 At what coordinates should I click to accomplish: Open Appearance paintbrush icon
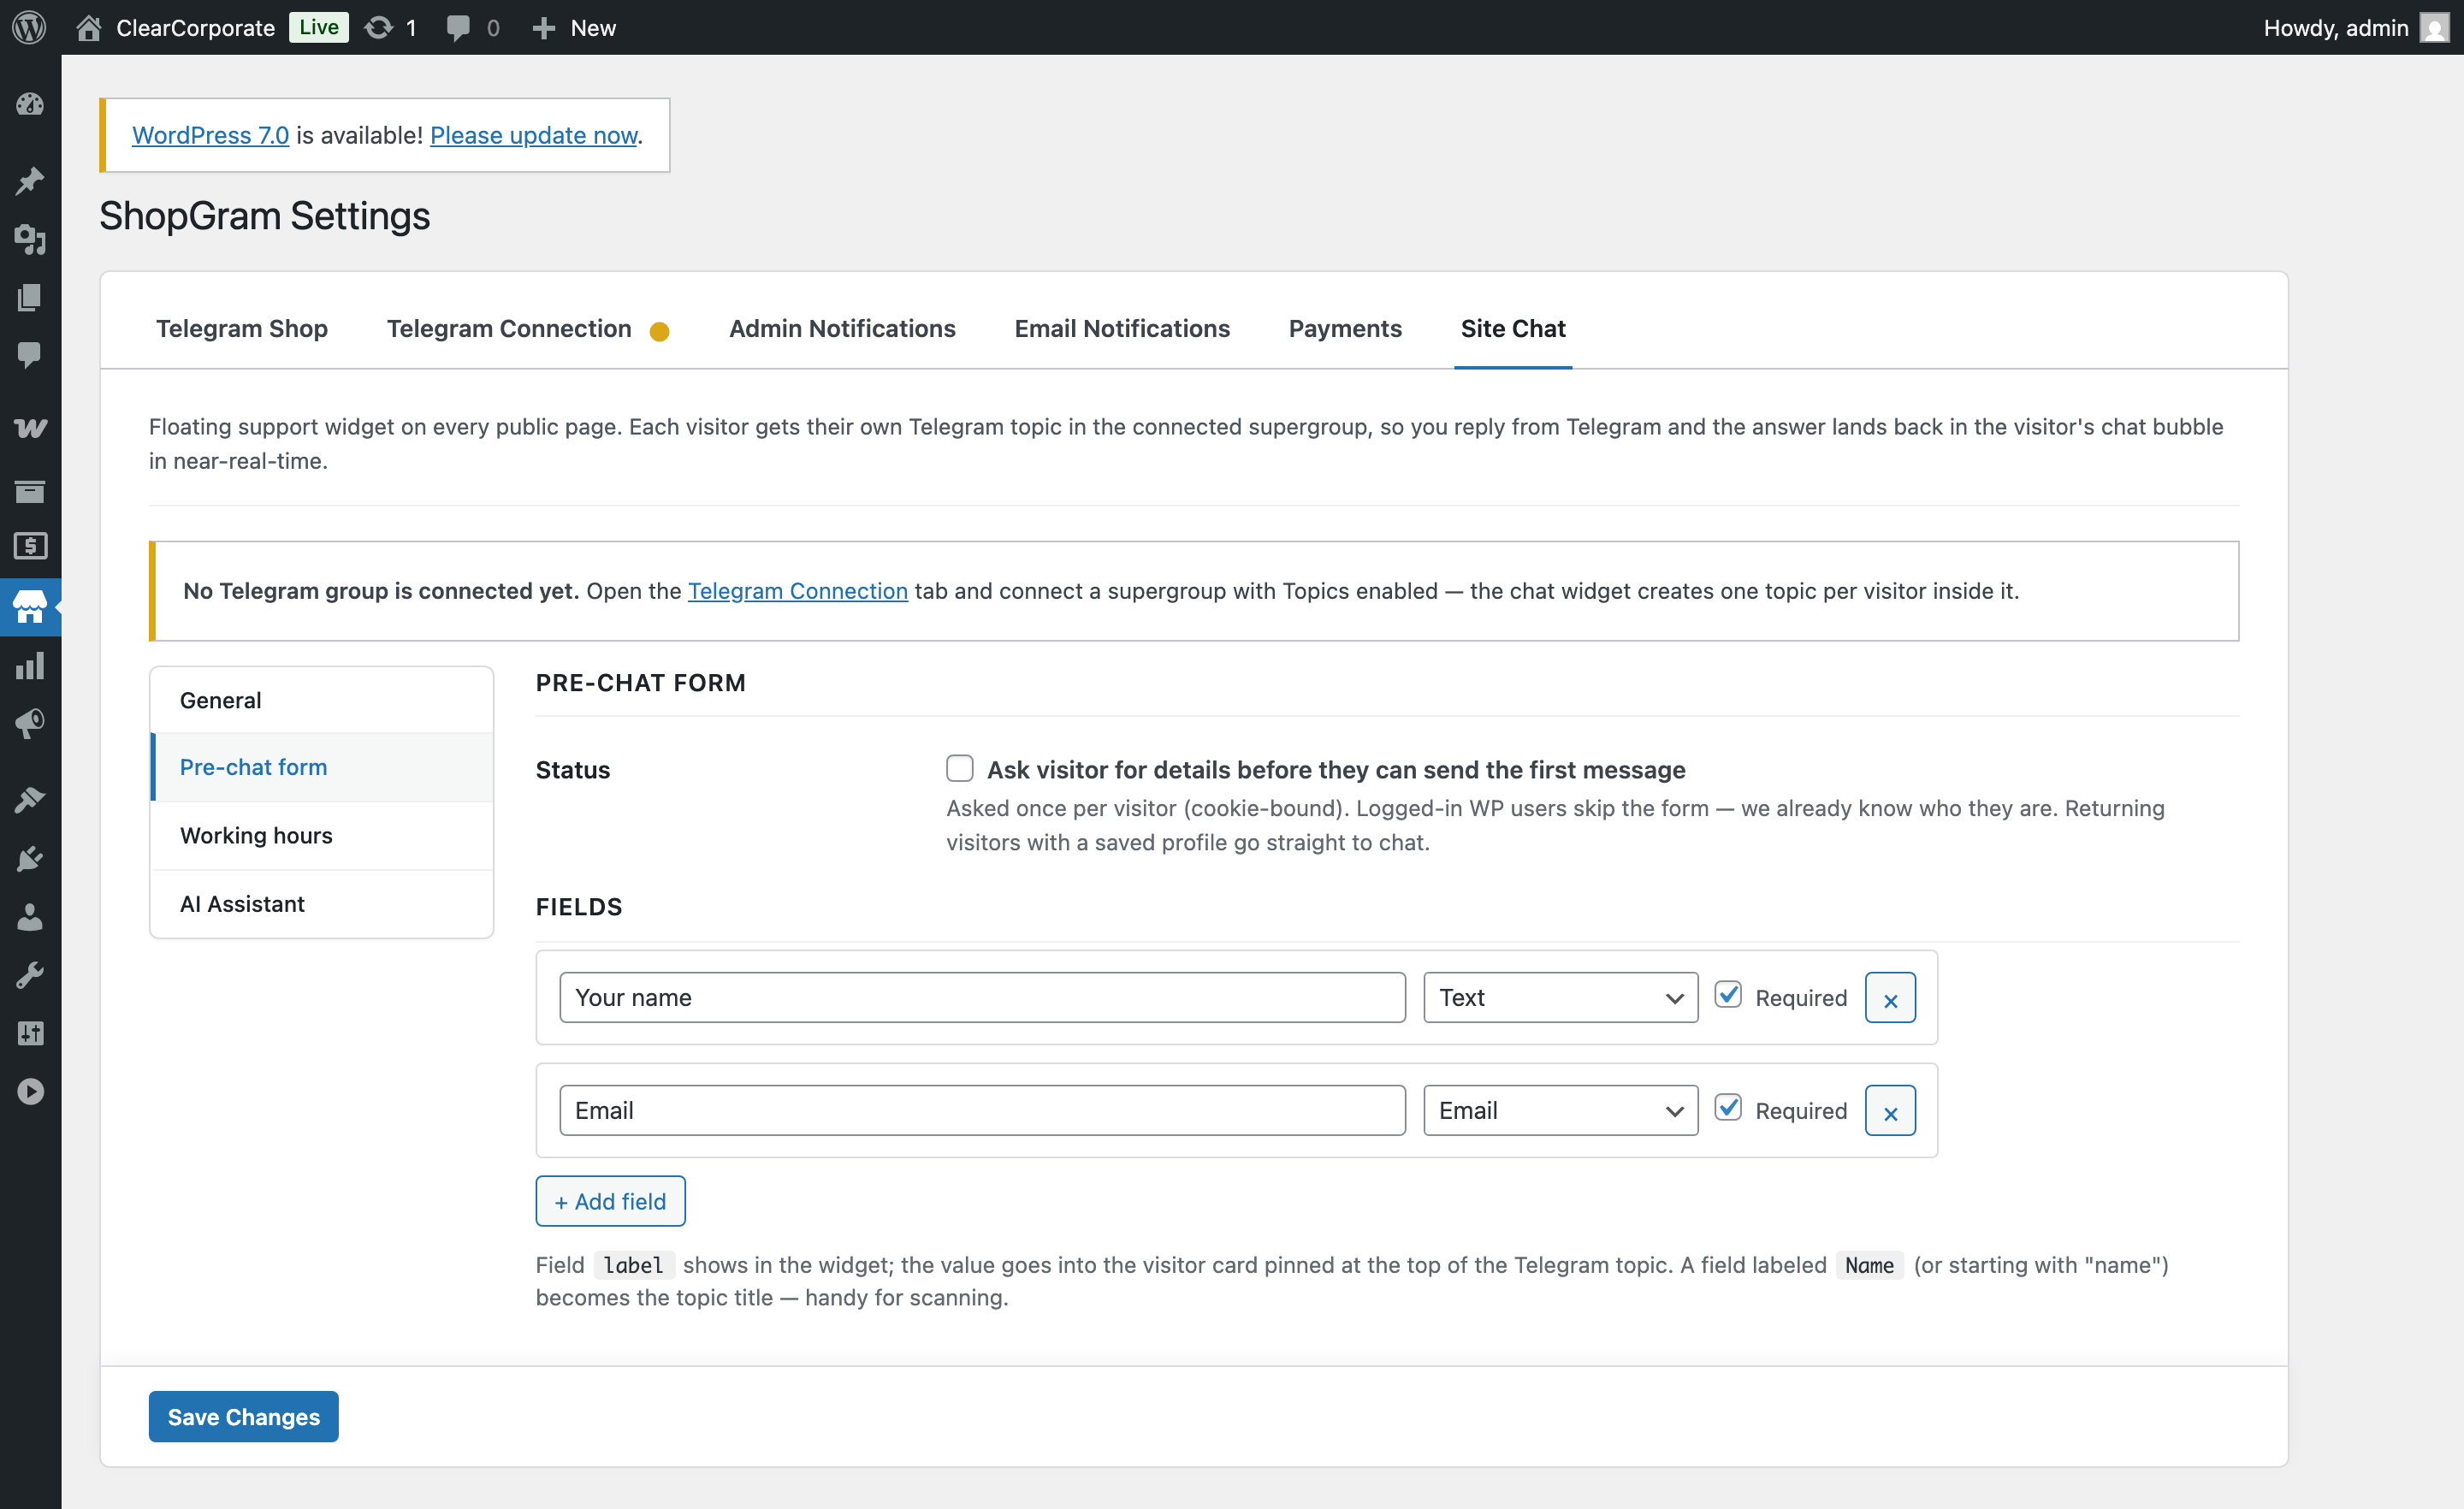tap(30, 799)
